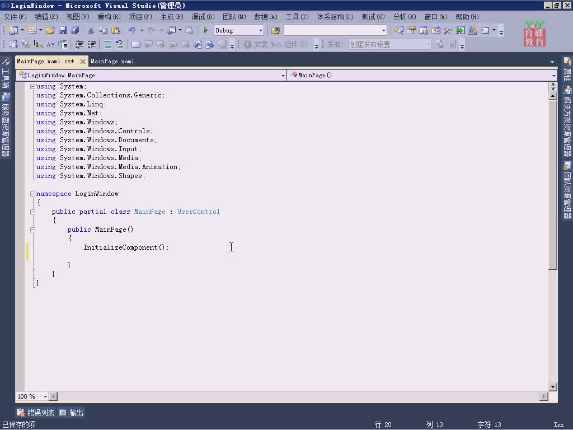This screenshot has height=430, width=573.
Task: Click the Add New Item toolbar icon
Action: point(32,30)
